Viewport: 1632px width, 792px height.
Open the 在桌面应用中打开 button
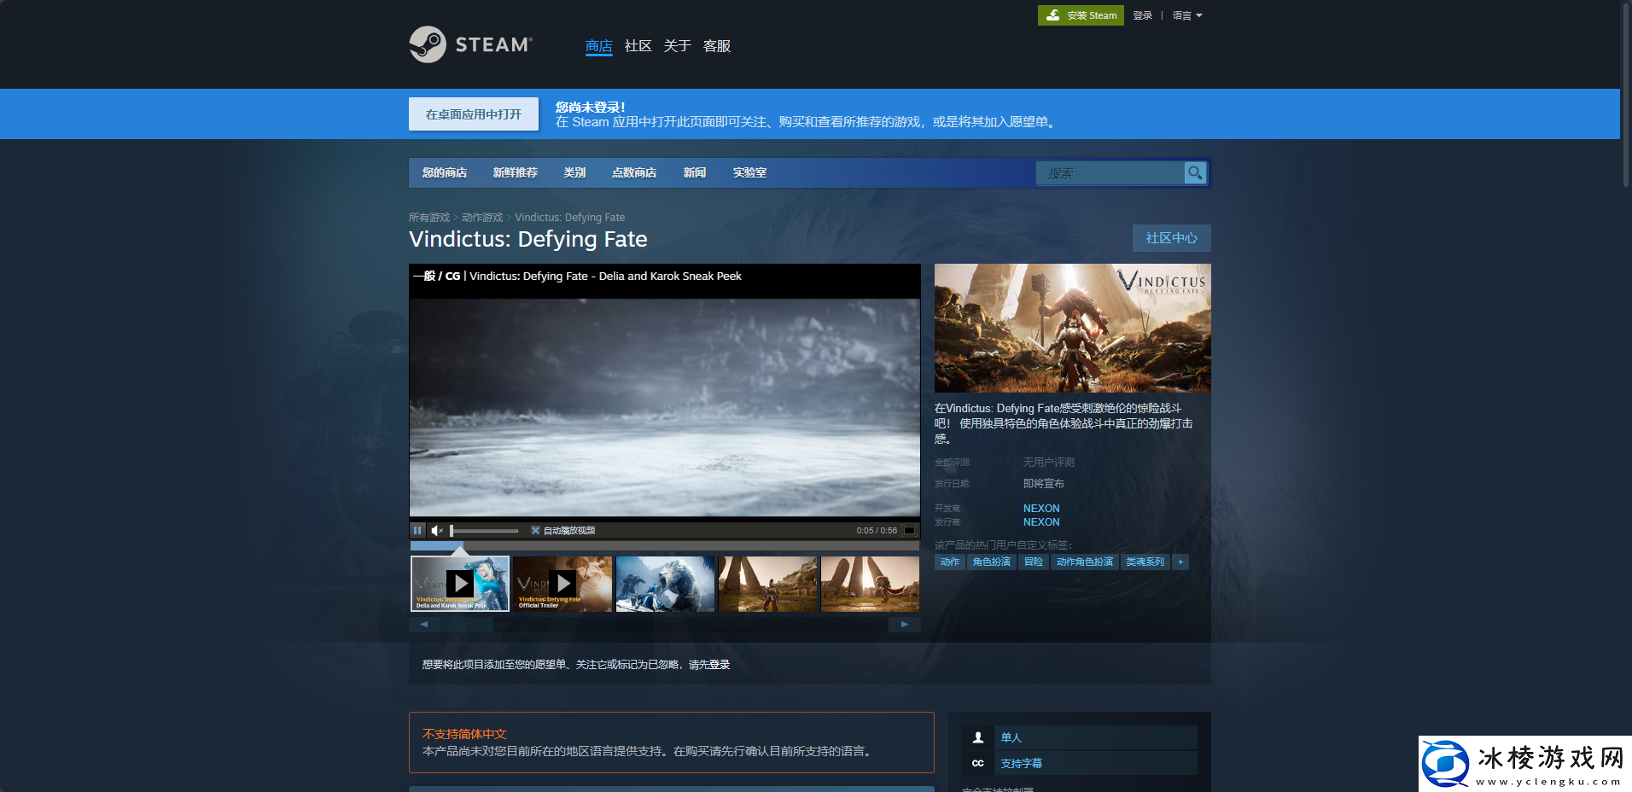click(x=473, y=114)
